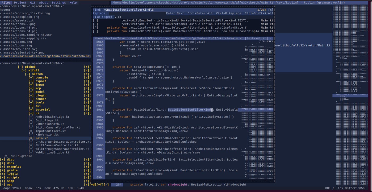Expand the lwjgl3 folder
372x192 pixels.
point(3,174)
